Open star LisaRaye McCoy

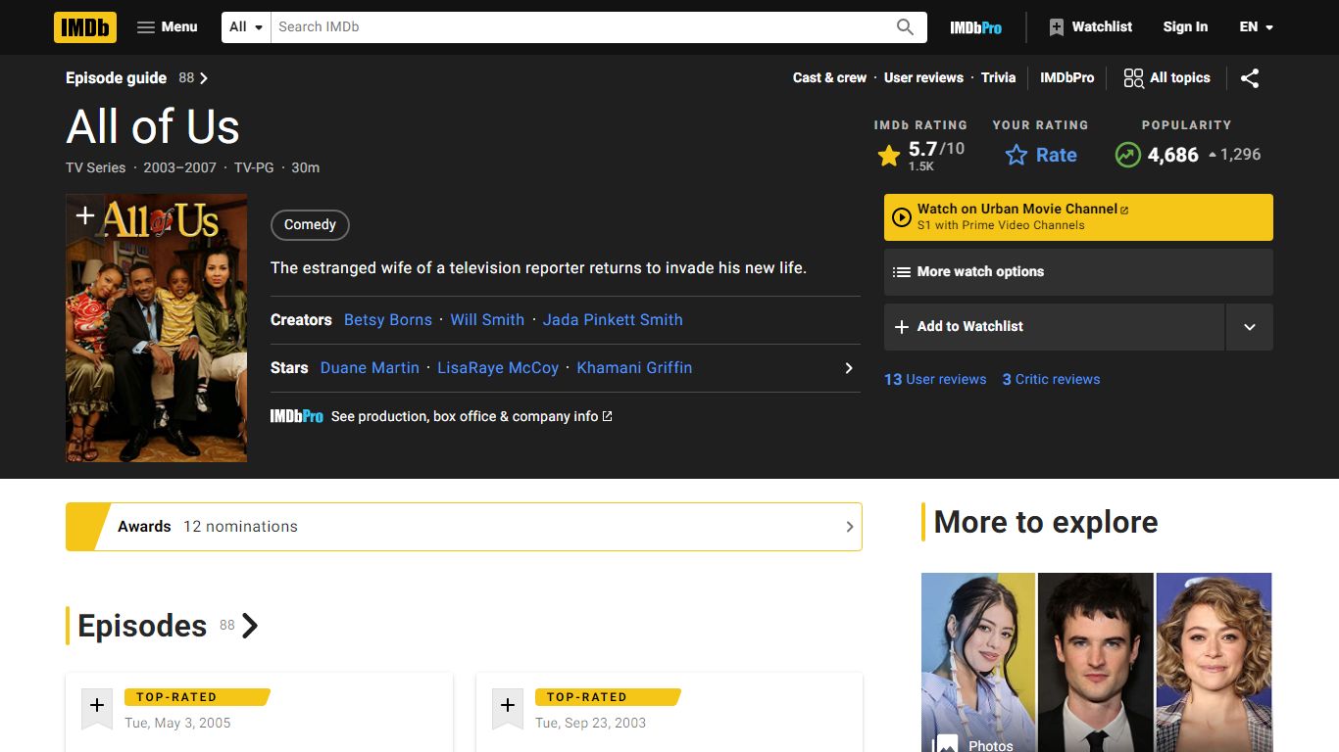(498, 368)
